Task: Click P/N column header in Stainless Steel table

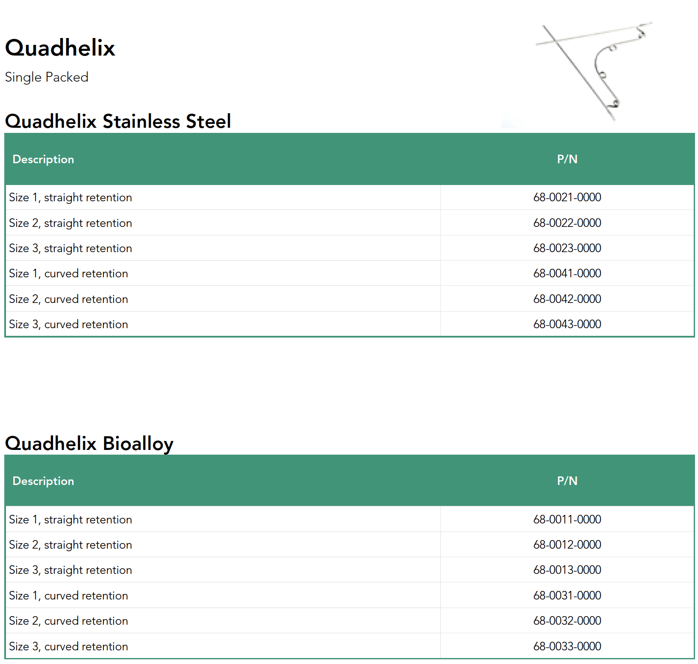Action: (x=567, y=159)
